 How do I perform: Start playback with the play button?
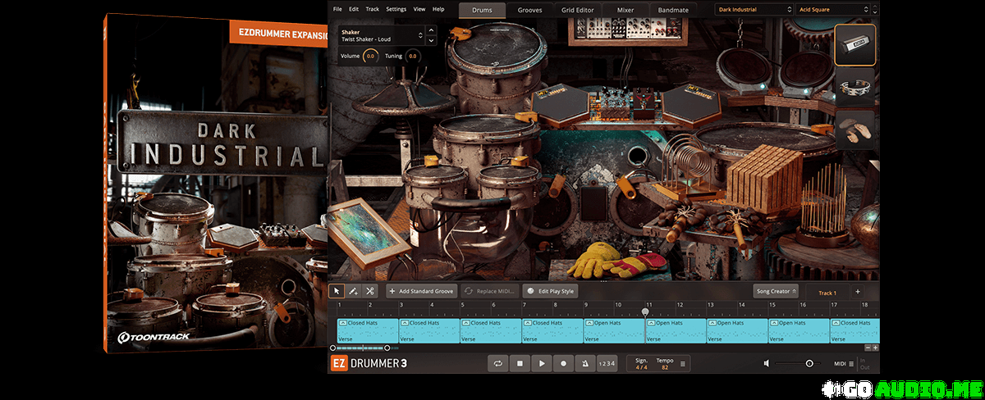(541, 363)
